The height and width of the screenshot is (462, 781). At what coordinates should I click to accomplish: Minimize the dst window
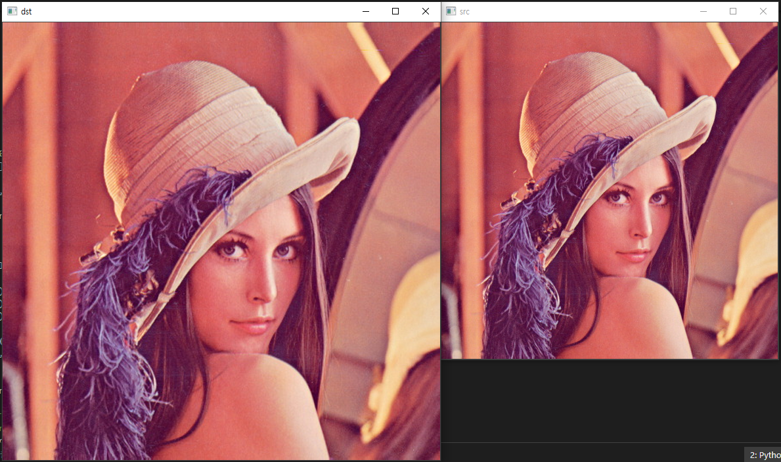[x=366, y=11]
